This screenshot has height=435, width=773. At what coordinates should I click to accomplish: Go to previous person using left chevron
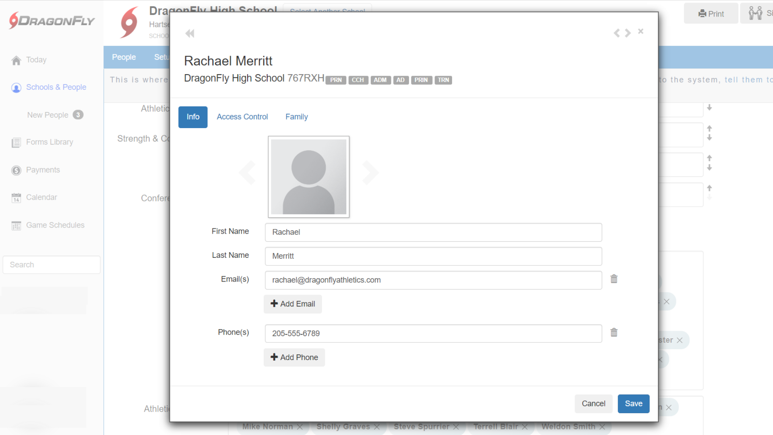click(616, 33)
